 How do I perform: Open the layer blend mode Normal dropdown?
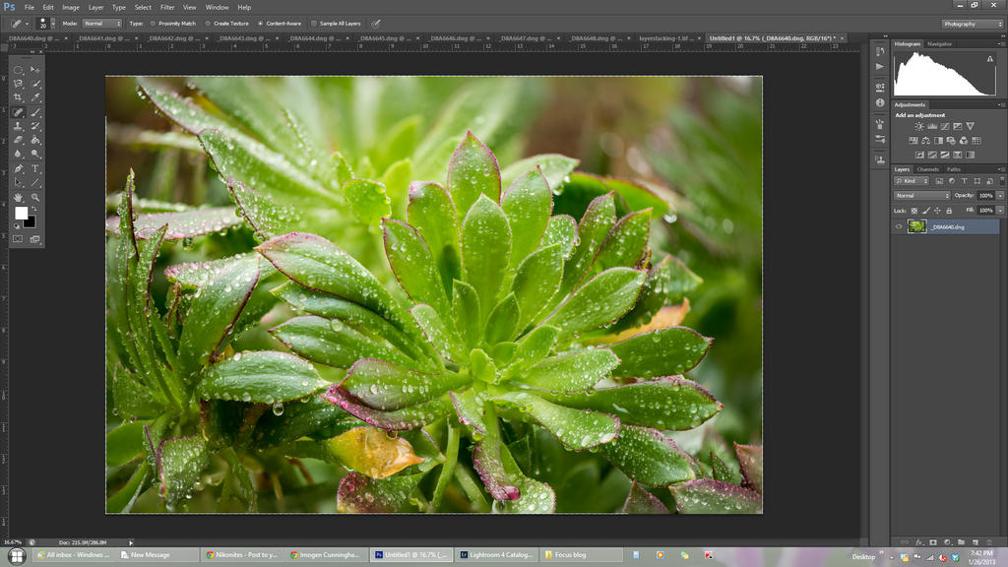(x=921, y=195)
